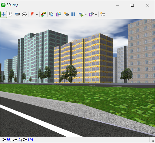Activate the hand pan tool
This screenshot has width=155, height=143.
[x=10, y=14]
